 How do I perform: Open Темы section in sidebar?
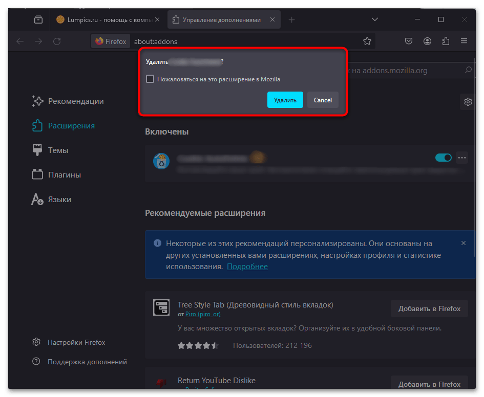pyautogui.click(x=50, y=150)
